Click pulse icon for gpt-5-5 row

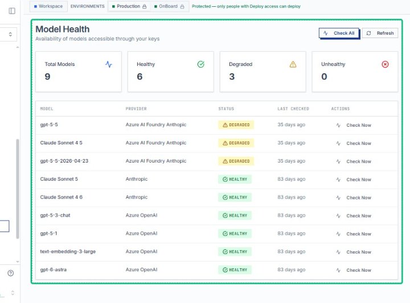click(338, 125)
